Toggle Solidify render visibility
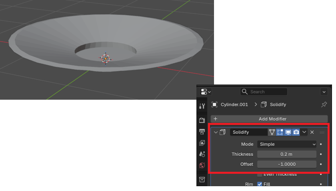 click(x=296, y=132)
